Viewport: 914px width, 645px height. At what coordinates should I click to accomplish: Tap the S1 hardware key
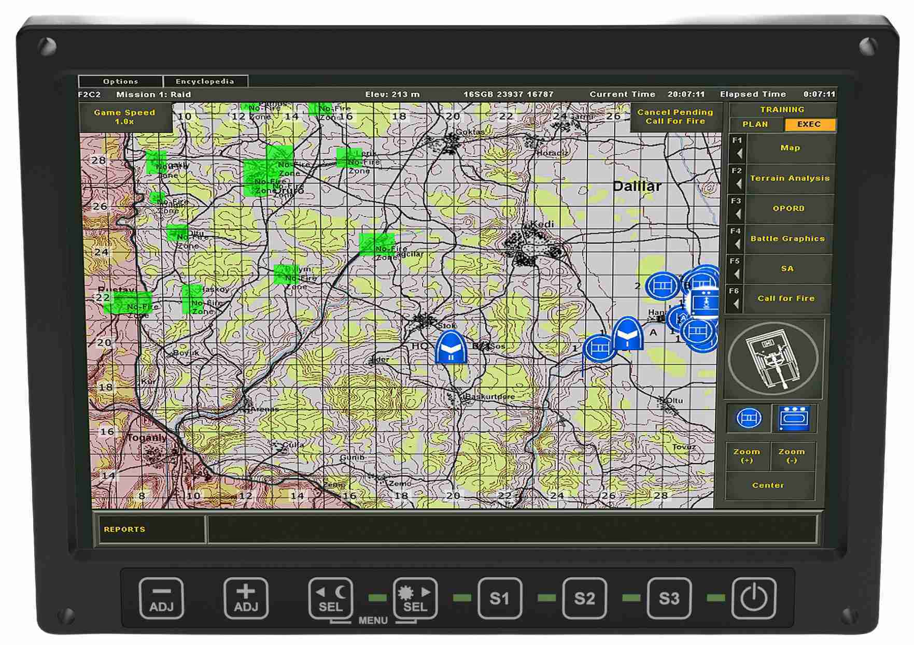(x=500, y=598)
